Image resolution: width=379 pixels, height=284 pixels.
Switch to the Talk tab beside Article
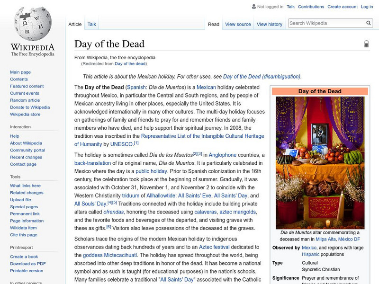point(91,24)
